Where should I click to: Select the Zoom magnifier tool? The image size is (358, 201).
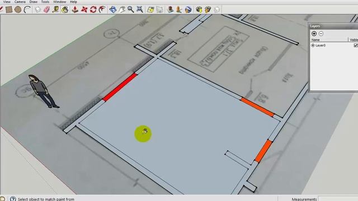pyautogui.click(x=131, y=9)
